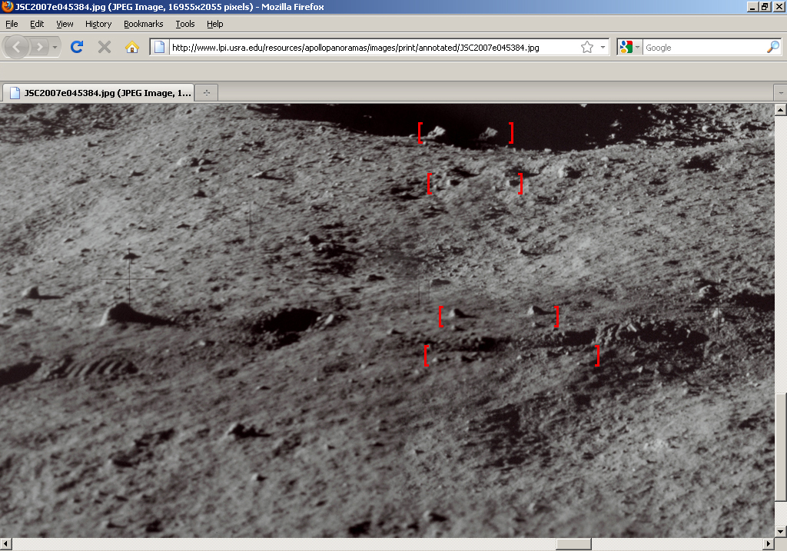Go back with the Back arrow button
This screenshot has width=787, height=551.
[x=16, y=47]
